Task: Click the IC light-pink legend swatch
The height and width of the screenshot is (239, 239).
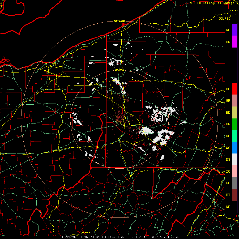Action: coord(234,171)
